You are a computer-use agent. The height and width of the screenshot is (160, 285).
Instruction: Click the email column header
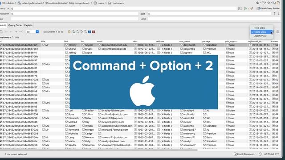pos(100,41)
